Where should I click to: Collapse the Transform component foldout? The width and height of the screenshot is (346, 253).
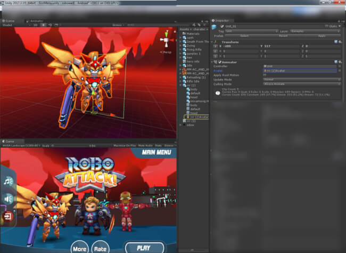tap(213, 41)
